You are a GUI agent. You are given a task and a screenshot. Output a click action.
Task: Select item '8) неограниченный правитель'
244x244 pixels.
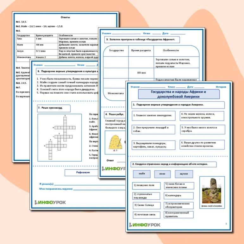(x=178, y=215)
